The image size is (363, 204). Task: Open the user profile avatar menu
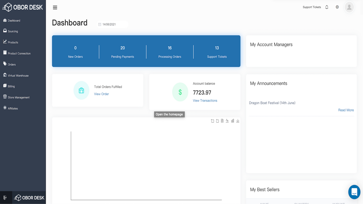(349, 7)
